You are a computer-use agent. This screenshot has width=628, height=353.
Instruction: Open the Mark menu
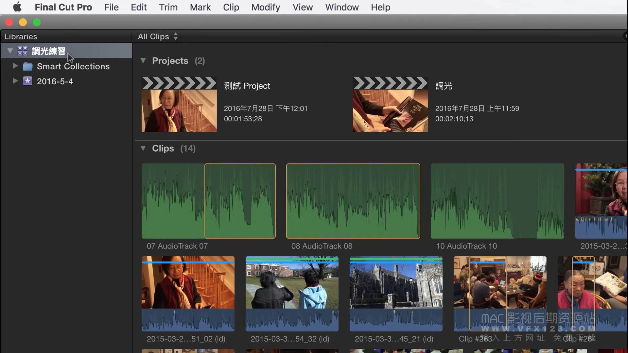200,7
